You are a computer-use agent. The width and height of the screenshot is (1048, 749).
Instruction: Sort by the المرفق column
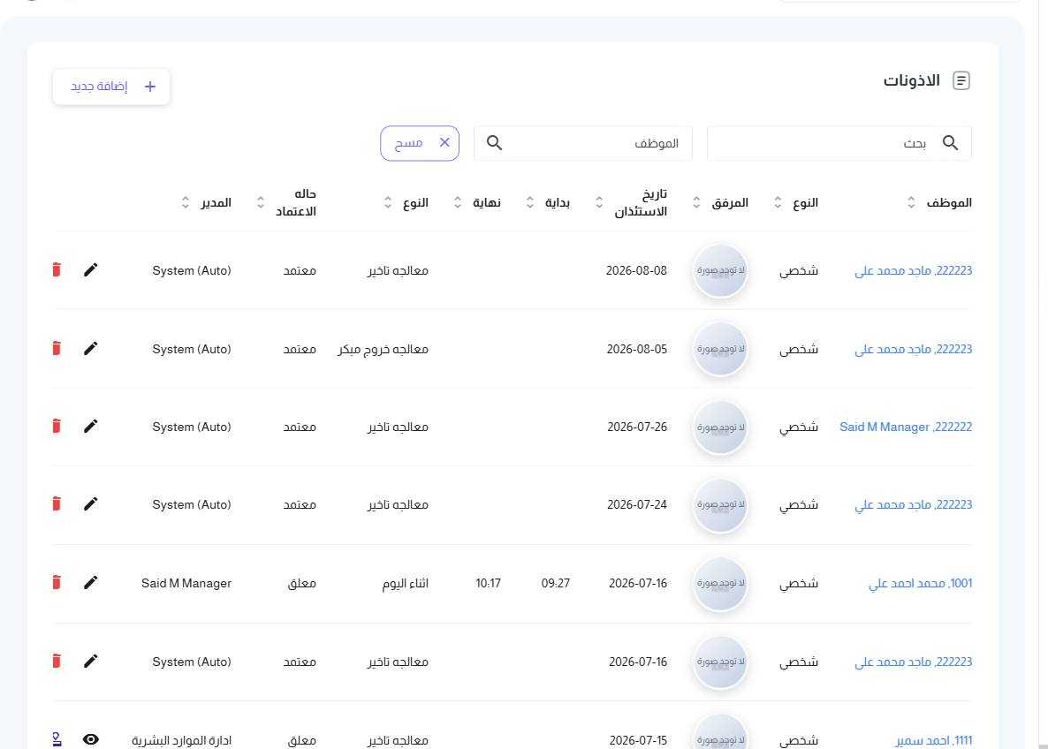(x=695, y=202)
